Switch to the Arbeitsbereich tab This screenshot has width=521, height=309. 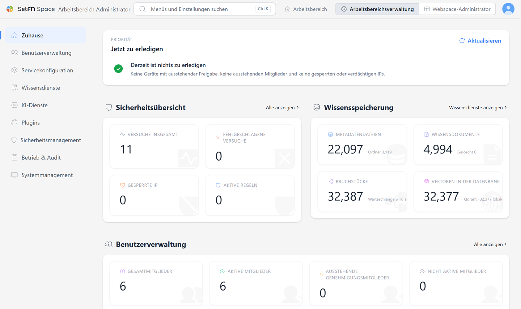pyautogui.click(x=306, y=9)
